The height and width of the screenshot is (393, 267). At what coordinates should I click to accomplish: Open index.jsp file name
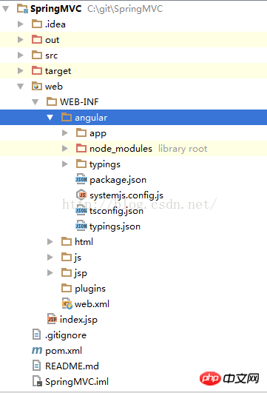point(78,320)
